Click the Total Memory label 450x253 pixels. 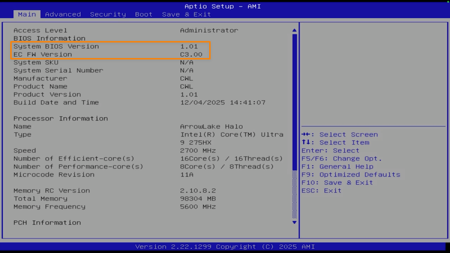40,199
